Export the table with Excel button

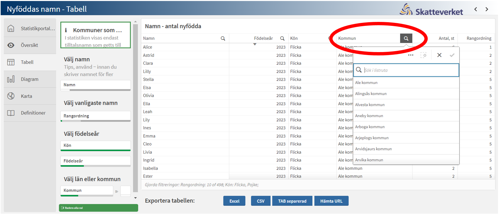[234, 201]
